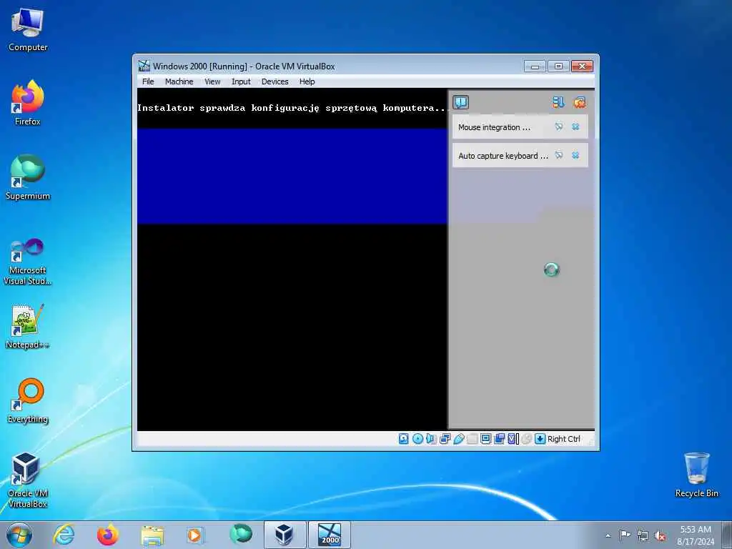The height and width of the screenshot is (549, 732).
Task: Click the notification order toggle icon
Action: [x=558, y=102]
